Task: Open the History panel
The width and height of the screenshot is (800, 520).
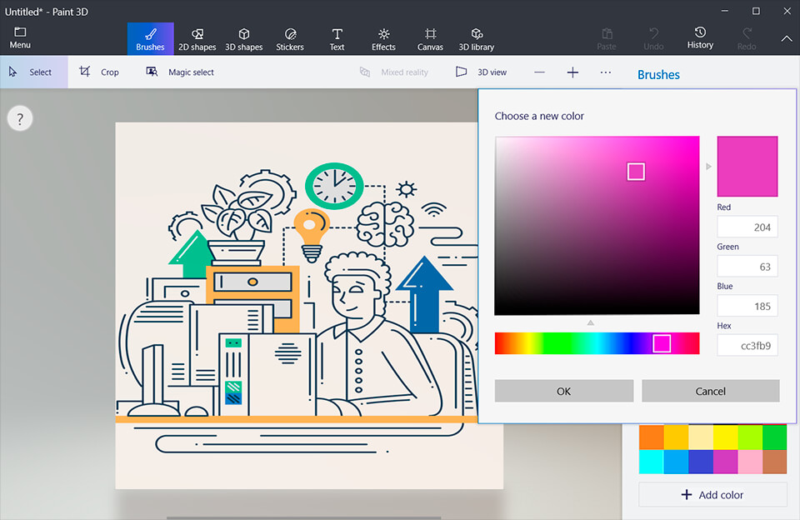Action: pyautogui.click(x=699, y=38)
